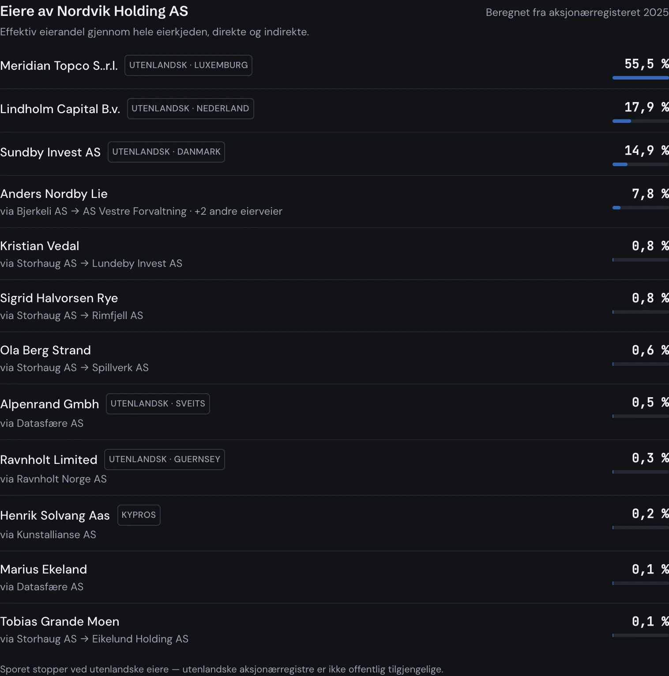Click the 'UTENLANDSK · NEDERLAND' badge
This screenshot has width=669, height=676.
click(191, 109)
